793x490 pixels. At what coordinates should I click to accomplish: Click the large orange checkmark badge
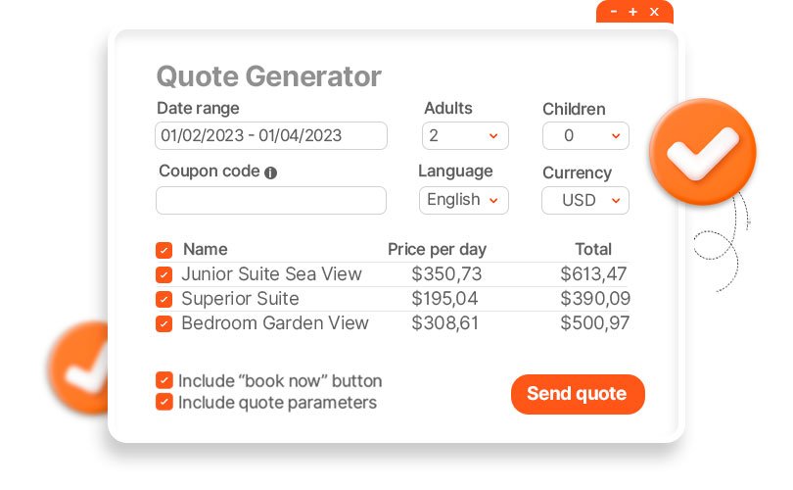702,152
